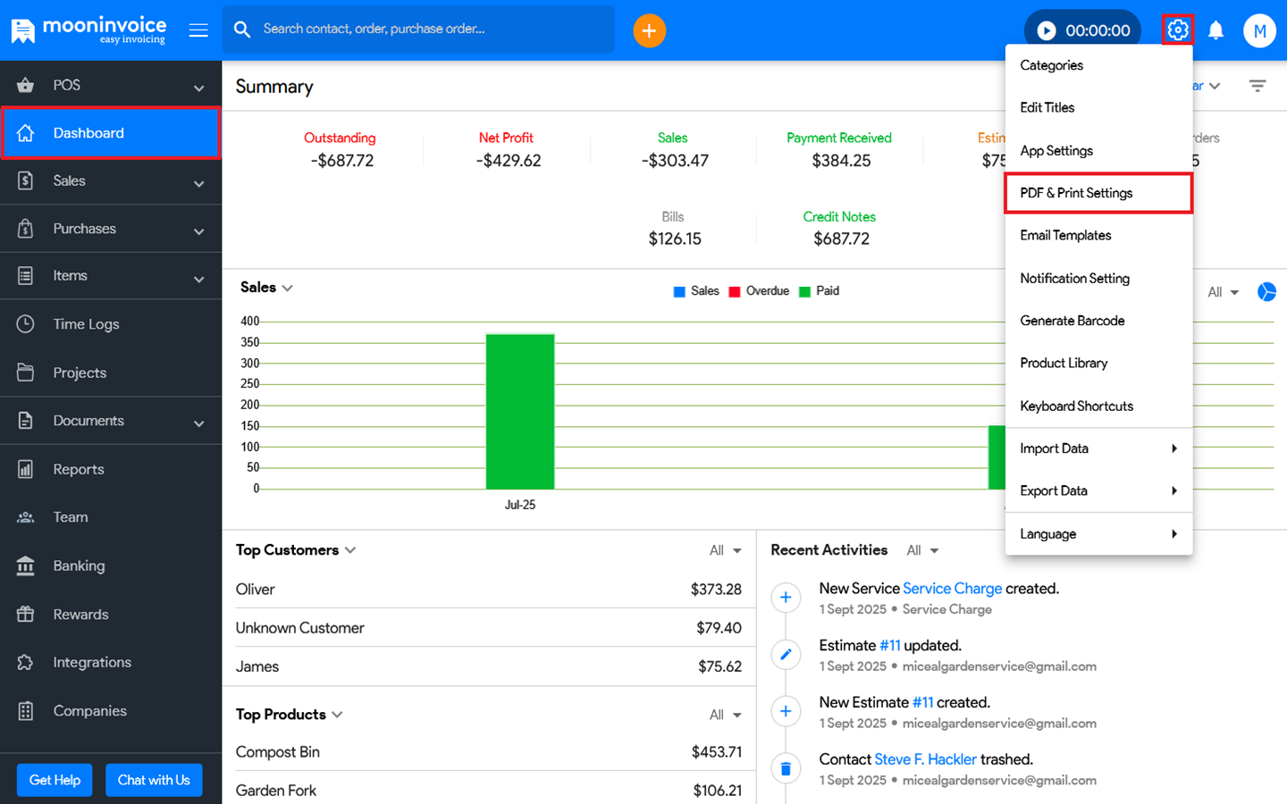Click the Get Help button
Image resolution: width=1287 pixels, height=804 pixels.
(x=55, y=780)
